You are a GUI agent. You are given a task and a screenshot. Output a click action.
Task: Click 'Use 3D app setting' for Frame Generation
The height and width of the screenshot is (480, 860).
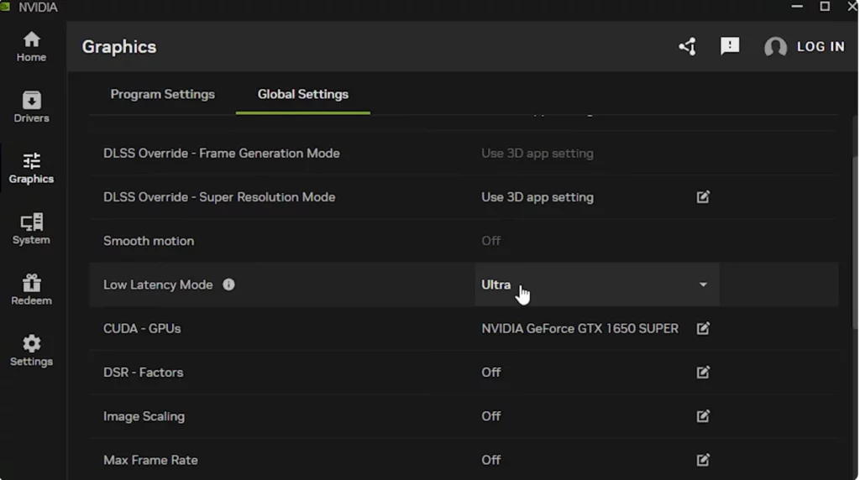pyautogui.click(x=537, y=154)
